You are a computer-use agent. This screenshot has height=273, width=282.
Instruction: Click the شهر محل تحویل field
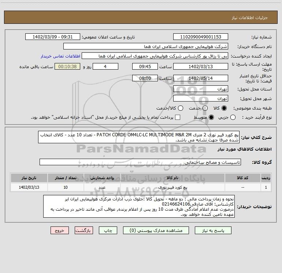pyautogui.click(x=200, y=99)
